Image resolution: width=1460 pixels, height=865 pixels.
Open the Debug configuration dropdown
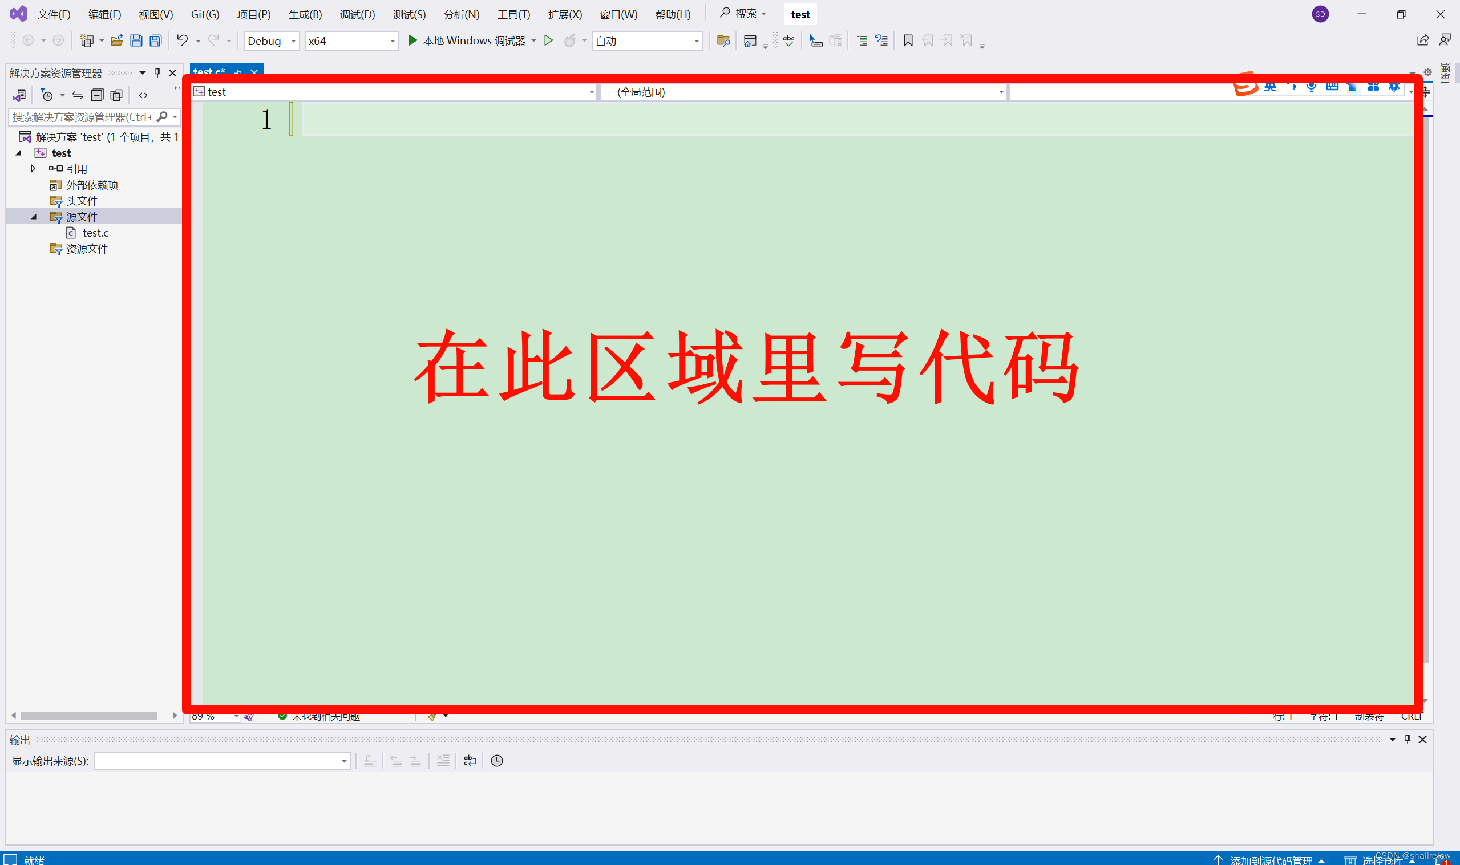pos(272,41)
